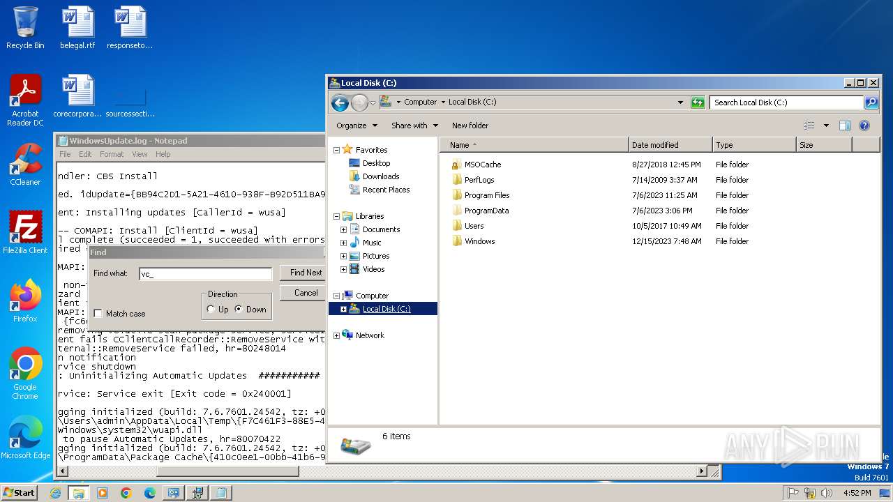893x502 pixels.
Task: Launch Google Chrome desktop shortcut
Action: coord(25,374)
